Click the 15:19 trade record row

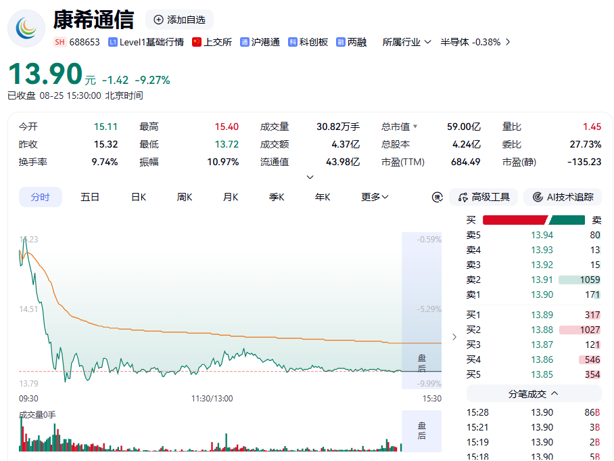point(534,442)
